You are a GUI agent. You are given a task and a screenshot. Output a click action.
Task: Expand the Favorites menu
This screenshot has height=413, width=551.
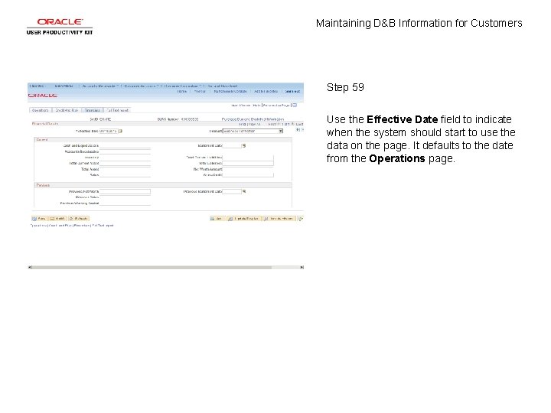click(x=37, y=86)
